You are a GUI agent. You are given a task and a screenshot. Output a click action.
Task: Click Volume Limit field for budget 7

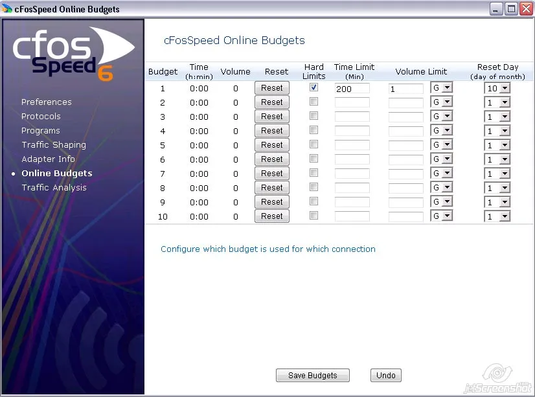pyautogui.click(x=405, y=174)
